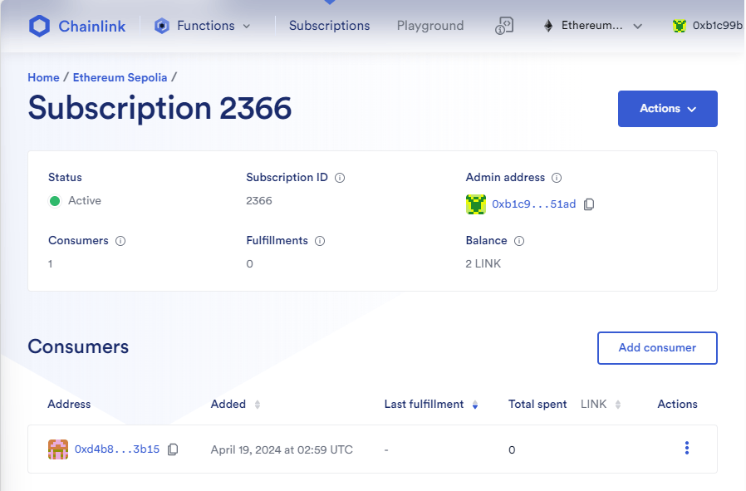This screenshot has width=746, height=491.
Task: Expand the Functions product dropdown
Action: (x=203, y=26)
